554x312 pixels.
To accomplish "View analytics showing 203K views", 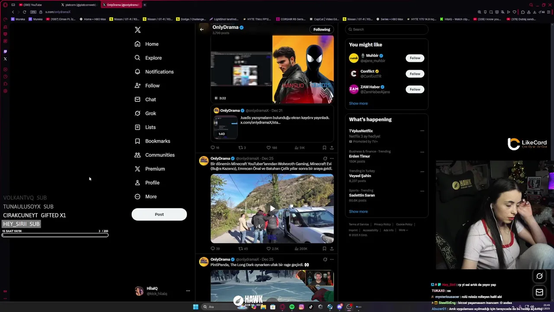I will pyautogui.click(x=301, y=249).
